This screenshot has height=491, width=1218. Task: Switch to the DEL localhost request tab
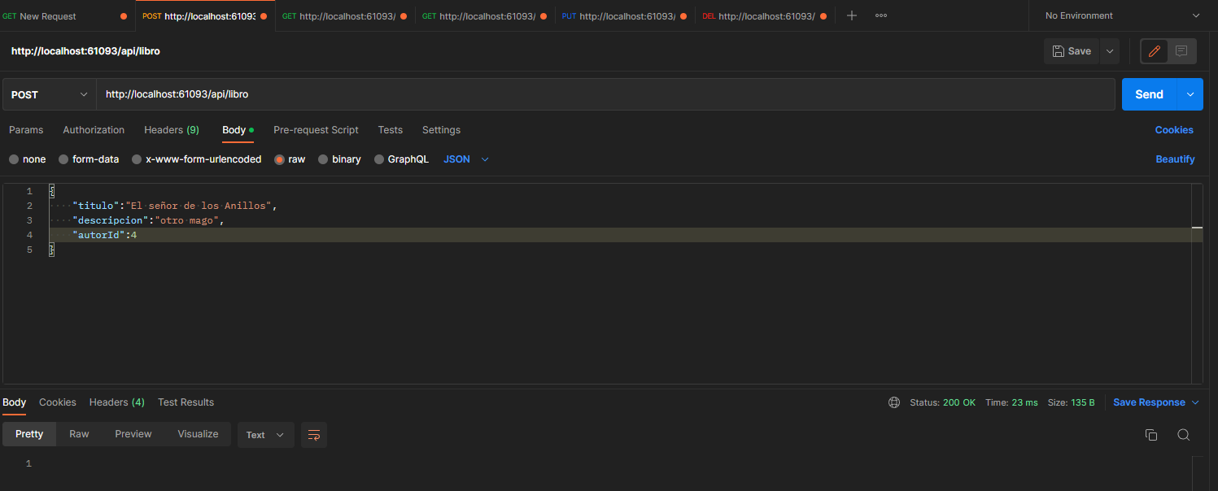click(765, 15)
